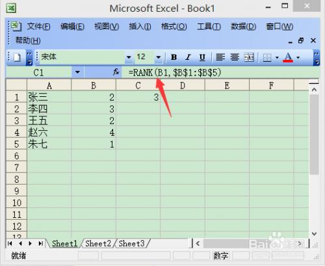Select cell containing 李四
The height and width of the screenshot is (266, 325).
[x=49, y=109]
